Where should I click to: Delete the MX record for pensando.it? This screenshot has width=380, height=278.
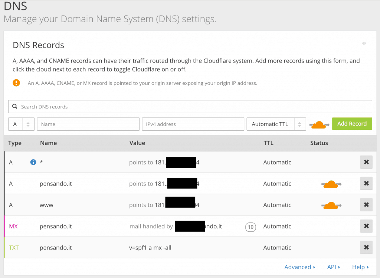point(366,226)
